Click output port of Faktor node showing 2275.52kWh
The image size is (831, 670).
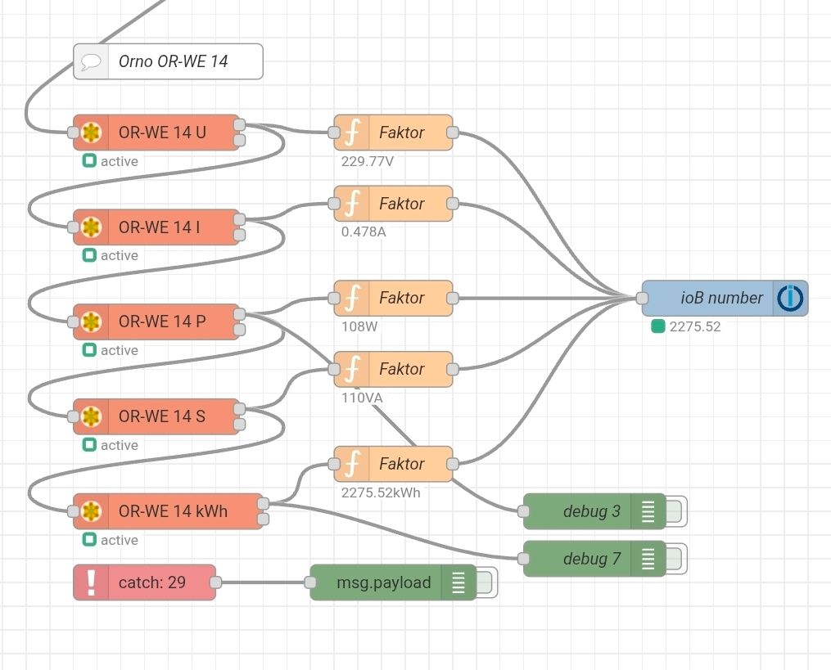[453, 464]
